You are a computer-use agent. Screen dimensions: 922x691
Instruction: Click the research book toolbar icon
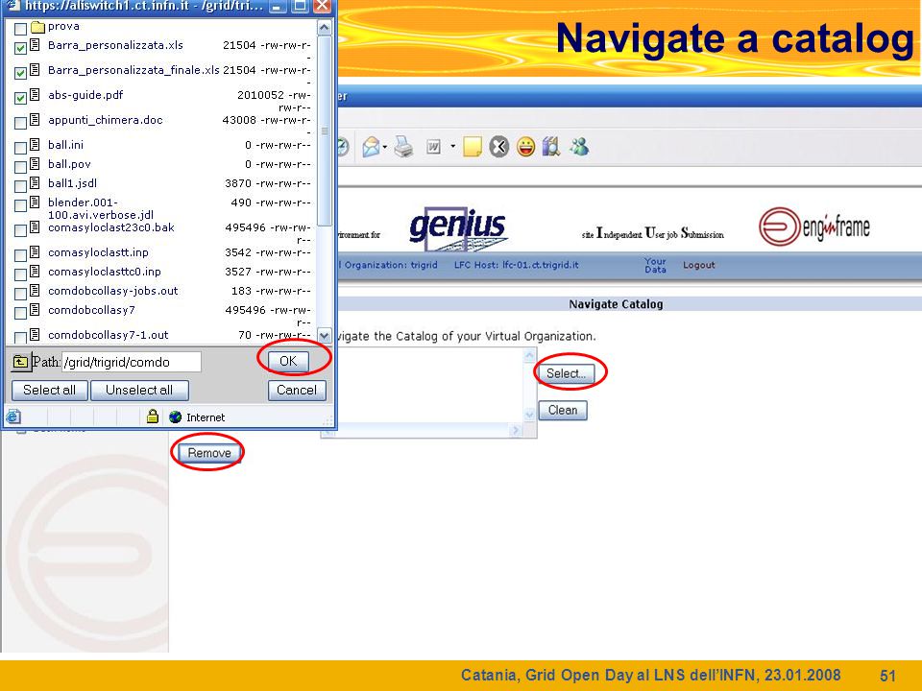coord(551,146)
